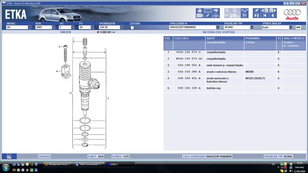Select the pencil edit icon

point(208,16)
